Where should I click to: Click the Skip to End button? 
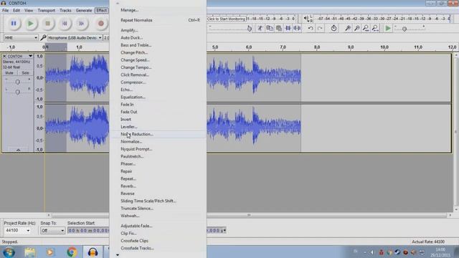[81, 24]
